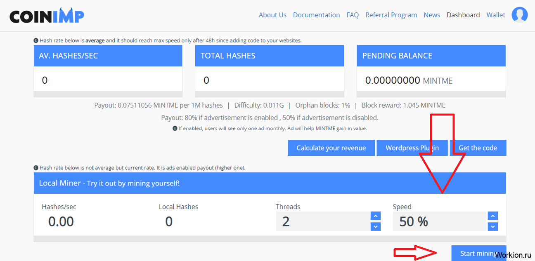Open the News section
Screen dimensions: 535x261
(x=432, y=15)
